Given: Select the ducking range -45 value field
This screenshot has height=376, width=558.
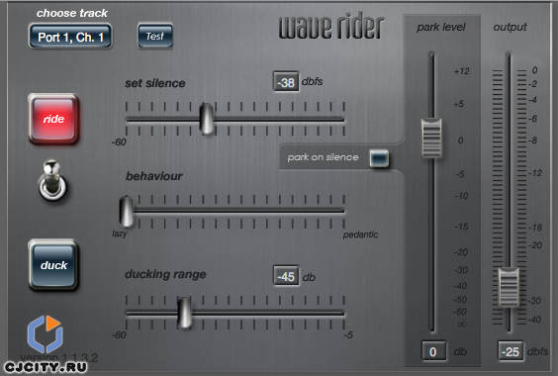Looking at the screenshot, I should point(286,276).
